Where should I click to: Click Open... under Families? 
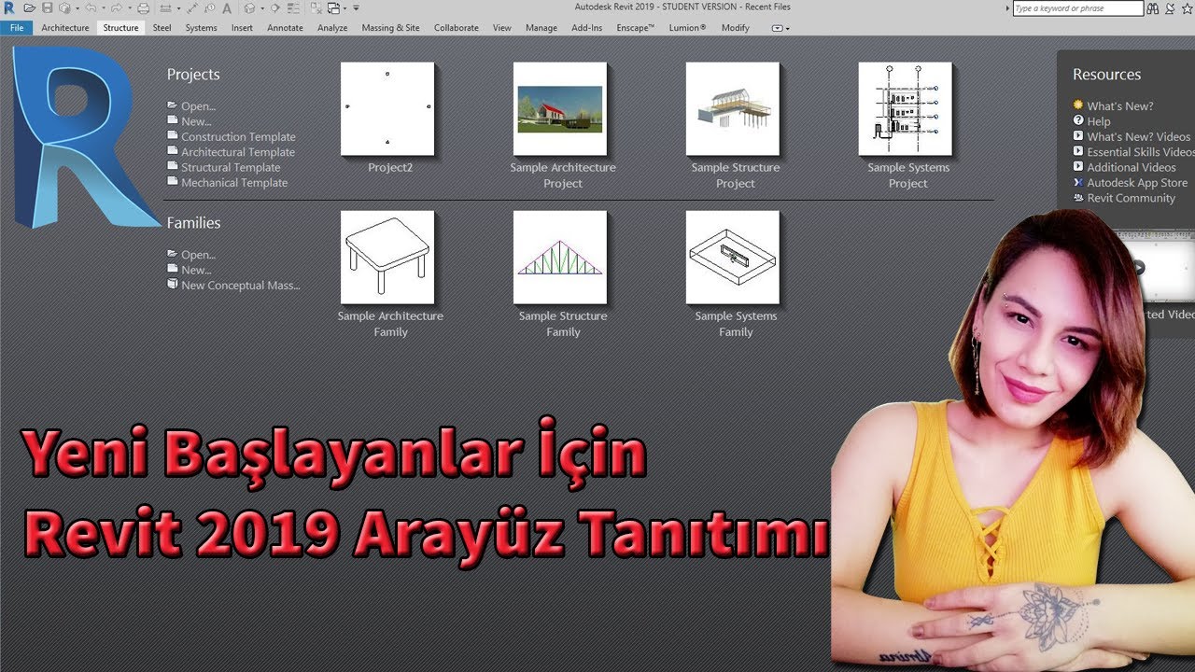click(x=198, y=255)
